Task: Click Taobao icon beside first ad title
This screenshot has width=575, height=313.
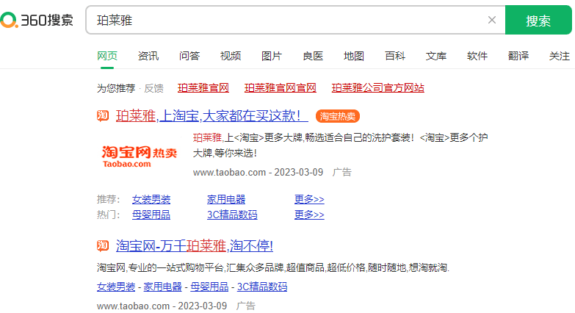Action: [103, 116]
